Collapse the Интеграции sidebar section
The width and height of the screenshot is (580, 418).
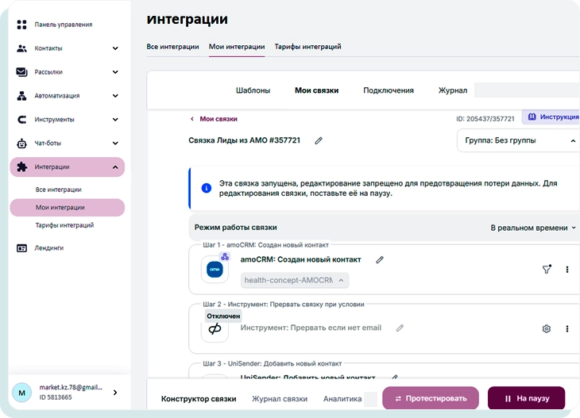tap(115, 167)
